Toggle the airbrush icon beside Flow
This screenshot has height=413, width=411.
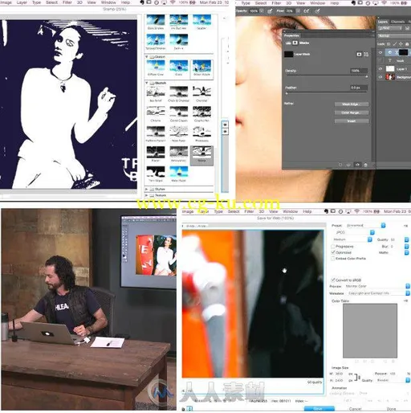(x=307, y=11)
